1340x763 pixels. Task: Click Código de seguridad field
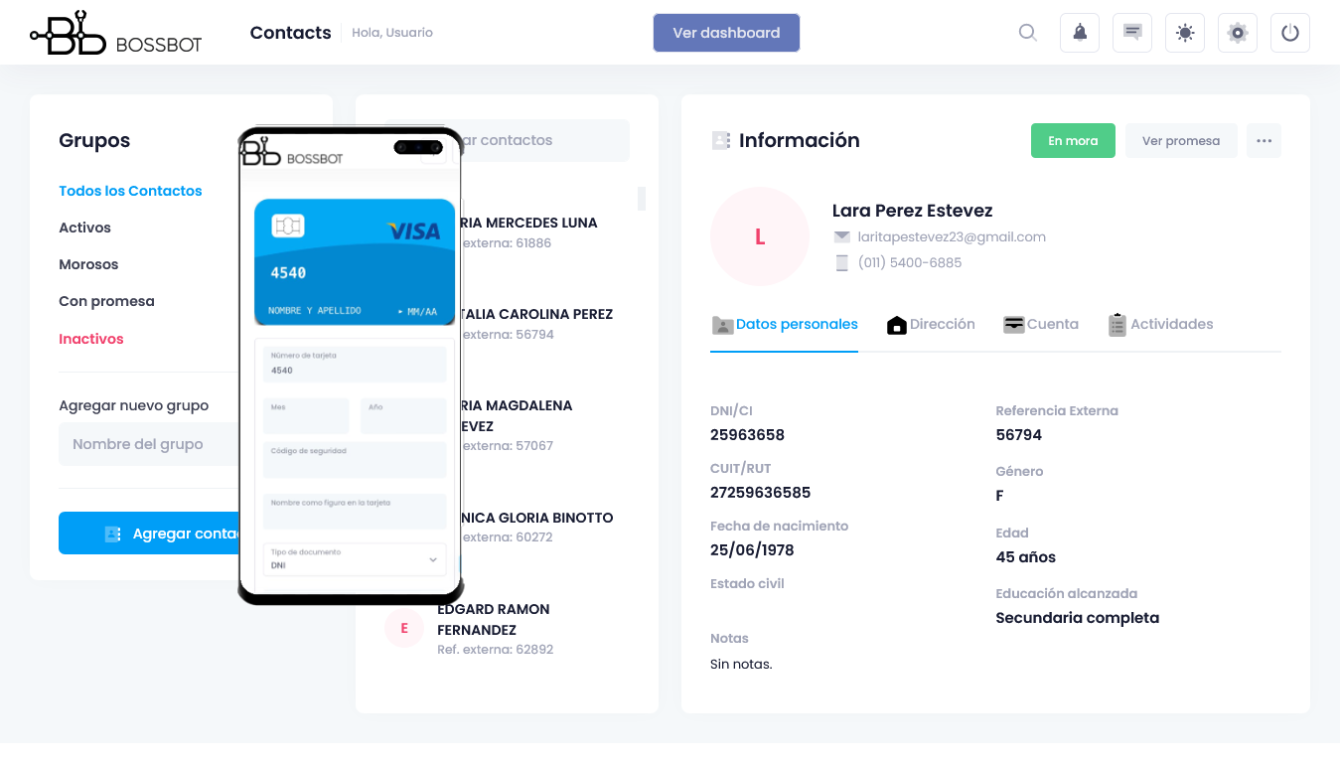point(355,460)
